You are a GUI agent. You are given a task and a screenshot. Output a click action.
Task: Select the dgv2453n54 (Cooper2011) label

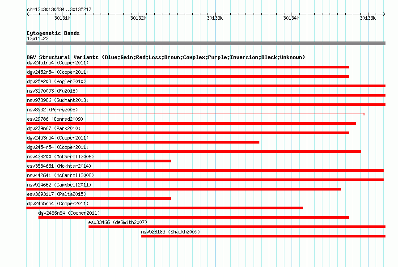click(x=58, y=138)
